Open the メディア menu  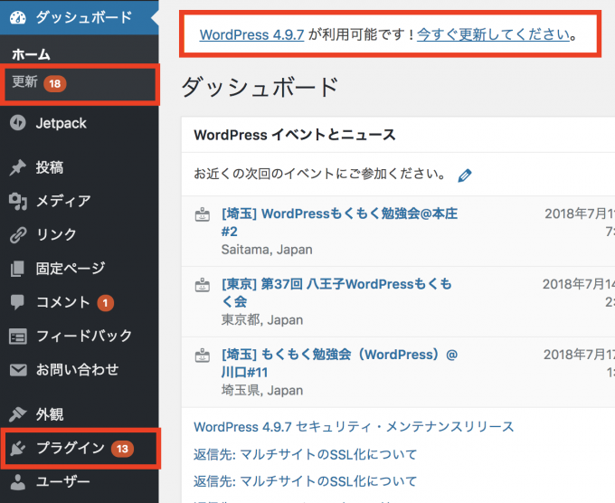click(80, 201)
